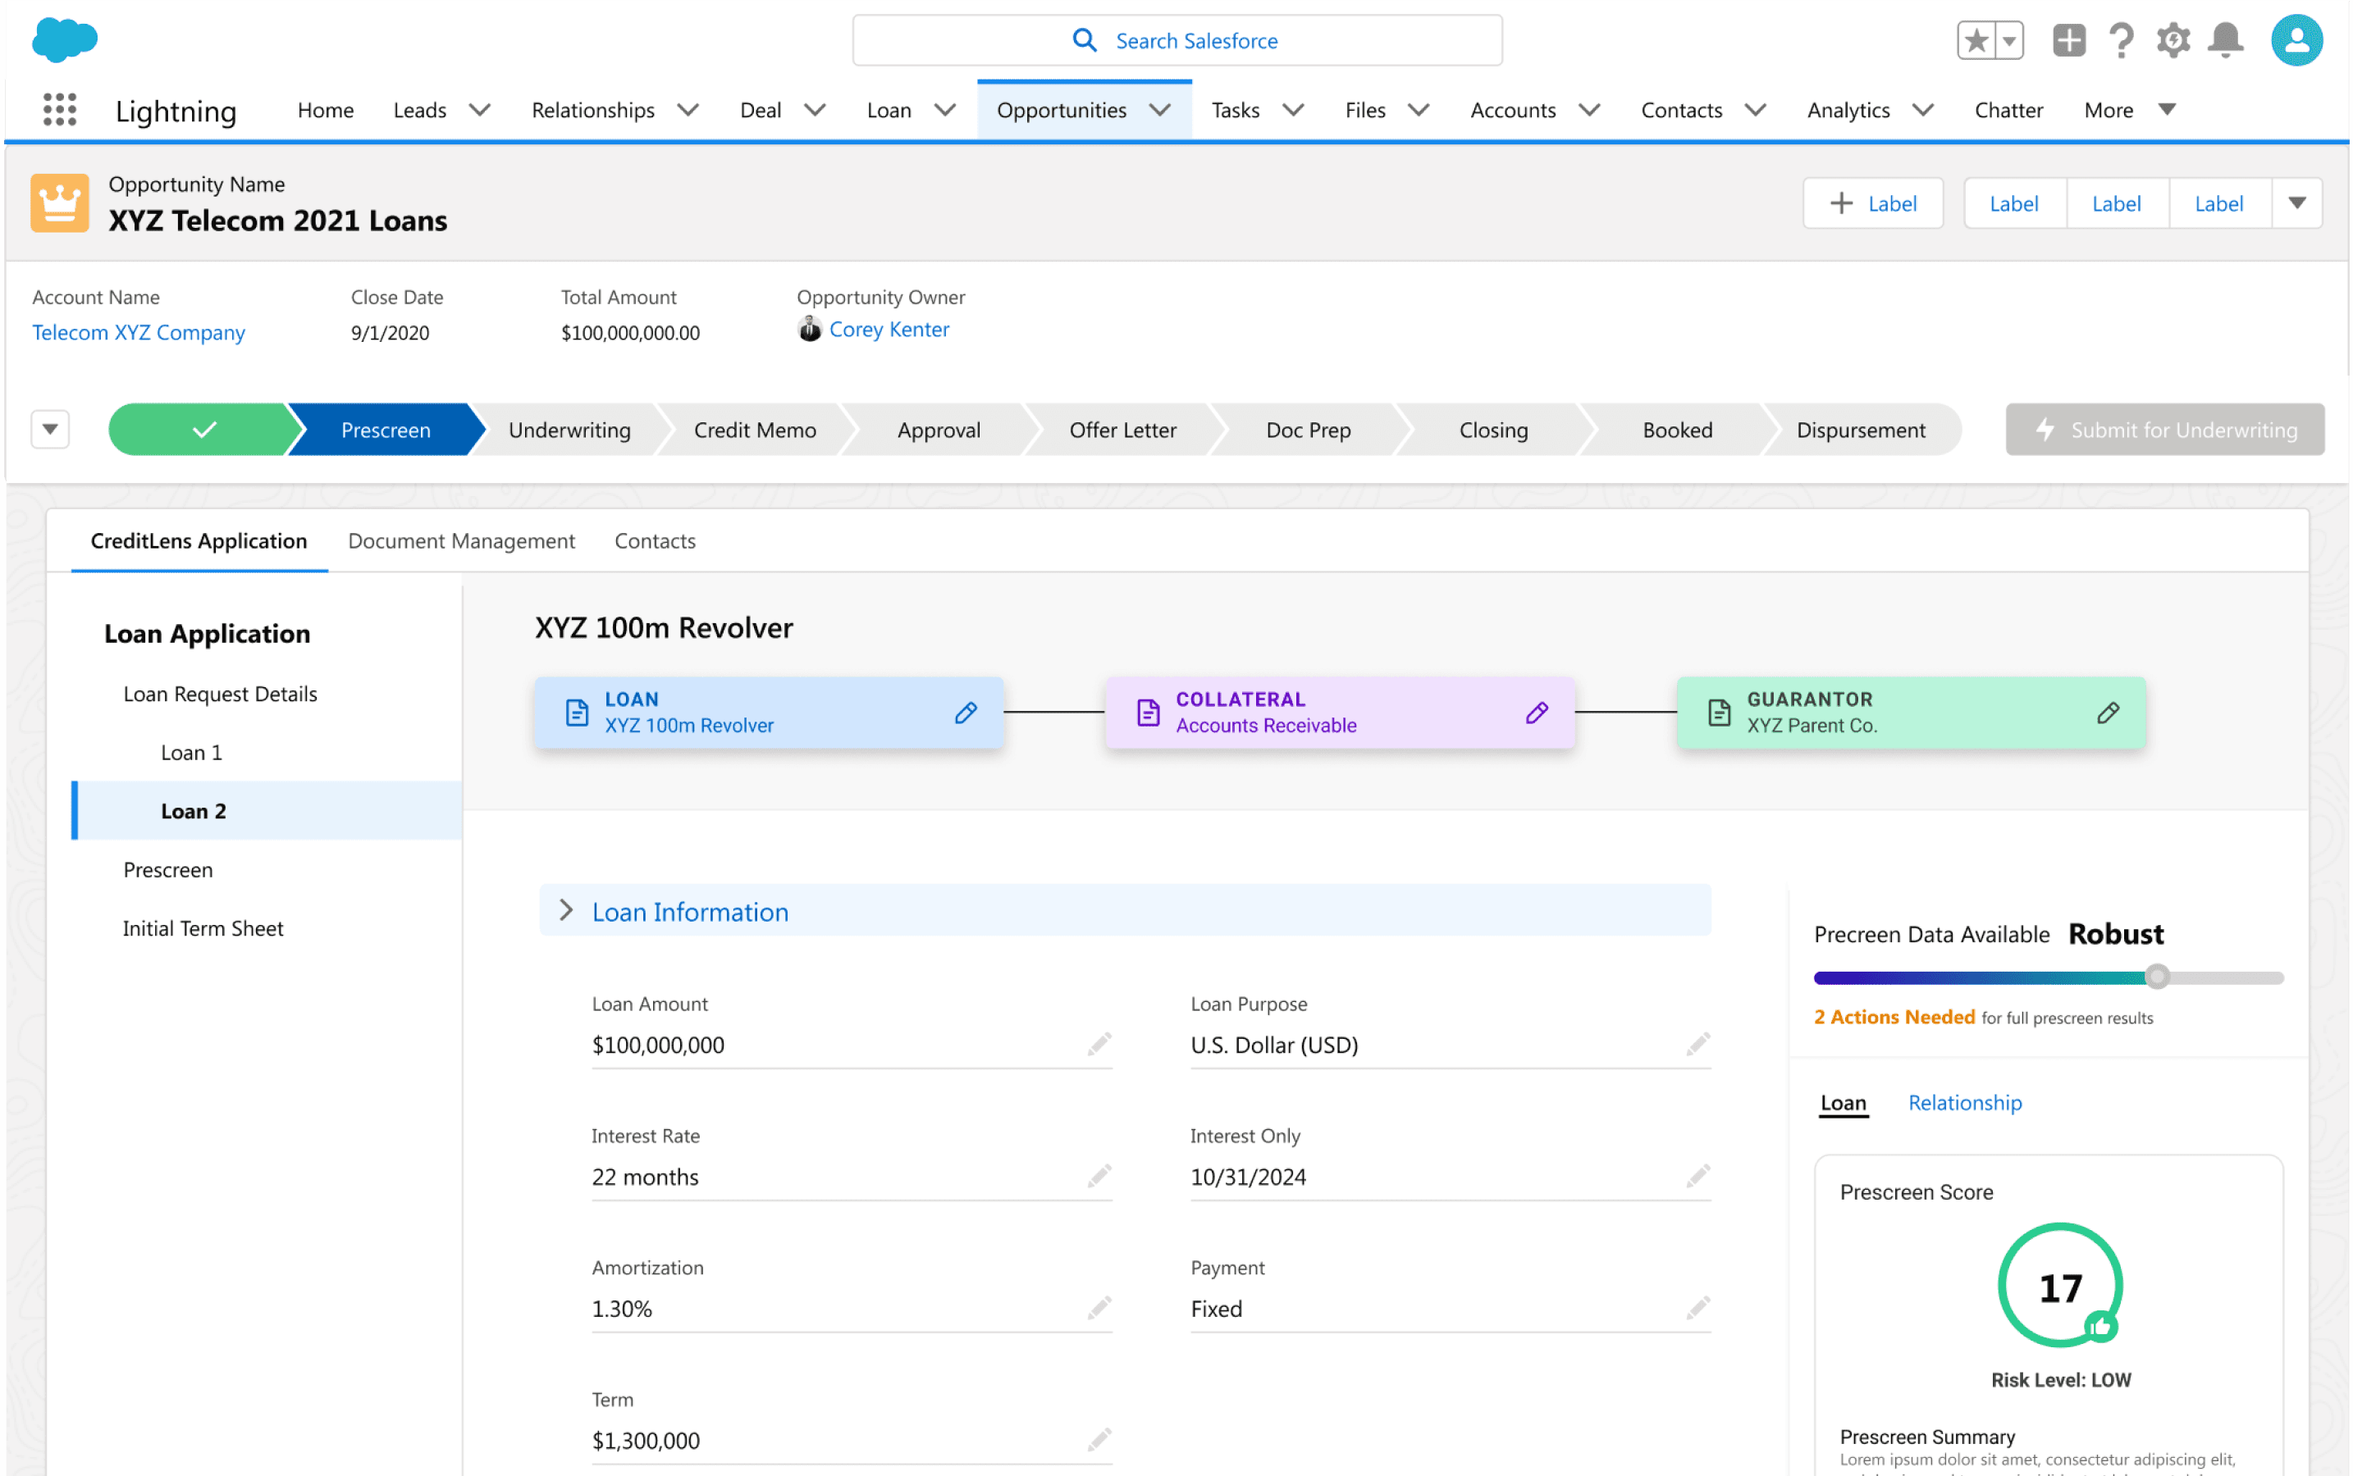Click the Loan Amount edit pencil
This screenshot has height=1476, width=2353.
1099,1045
